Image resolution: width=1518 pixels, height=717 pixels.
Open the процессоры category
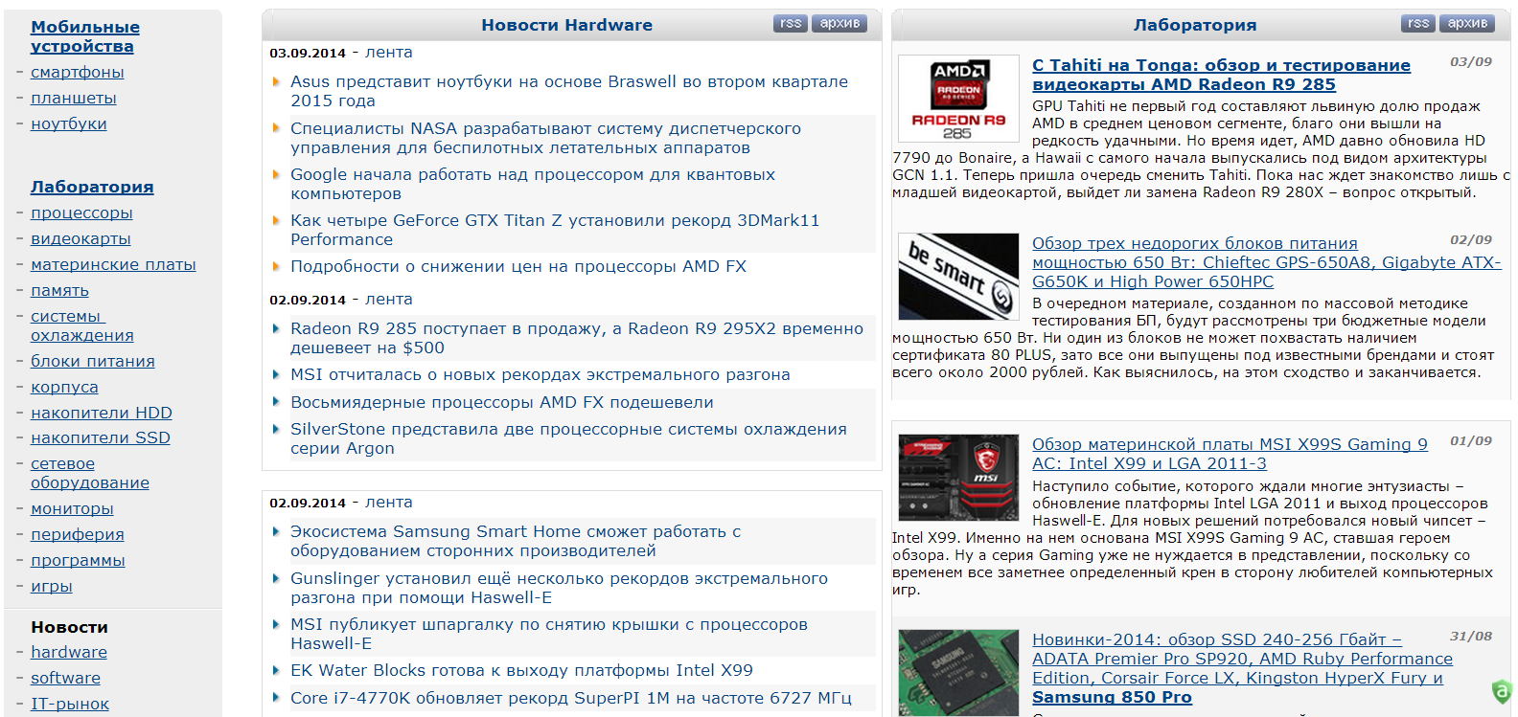(81, 213)
